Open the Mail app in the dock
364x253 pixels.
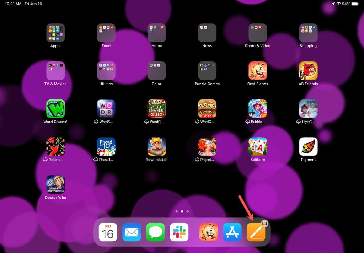point(132,232)
